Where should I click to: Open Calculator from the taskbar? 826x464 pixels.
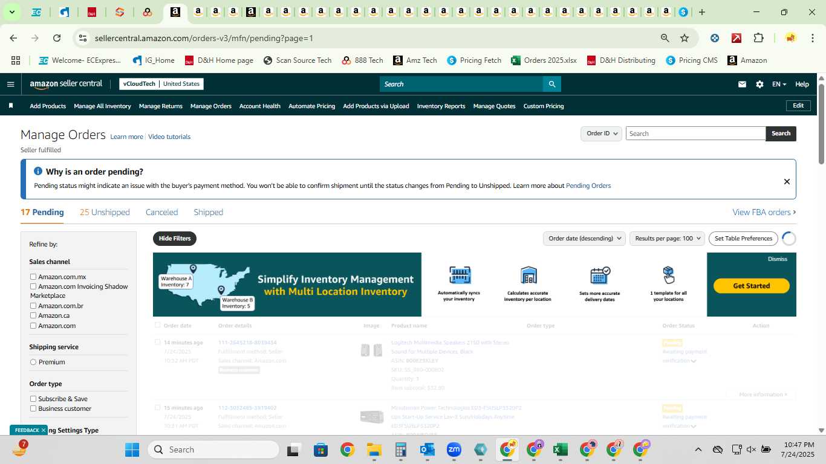400,449
